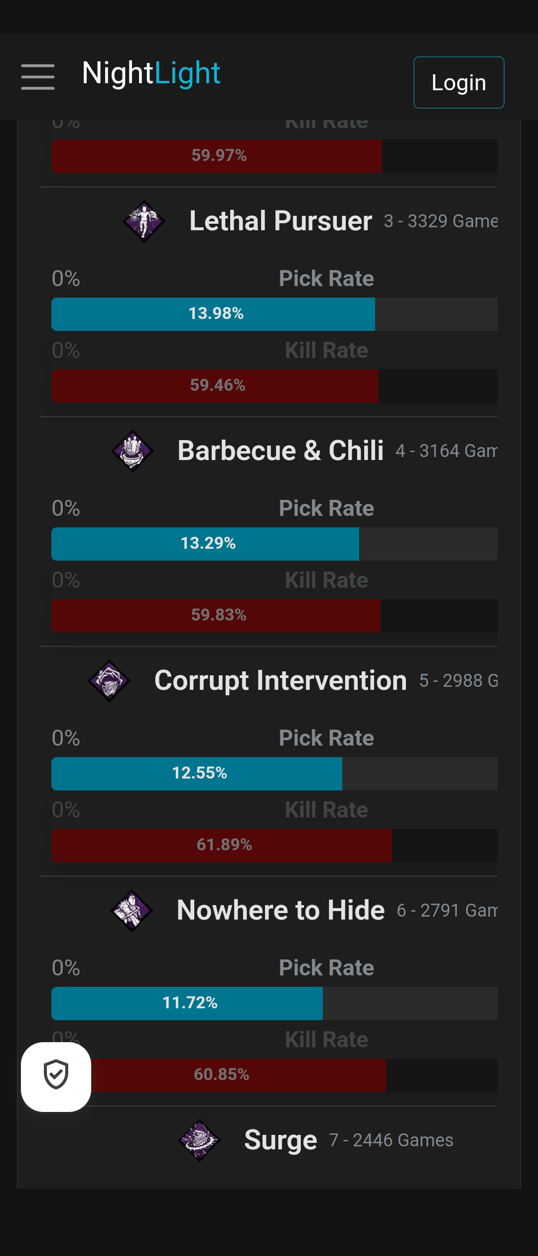Viewport: 538px width, 1256px height.
Task: Go to NightLight home via logo
Action: (151, 74)
